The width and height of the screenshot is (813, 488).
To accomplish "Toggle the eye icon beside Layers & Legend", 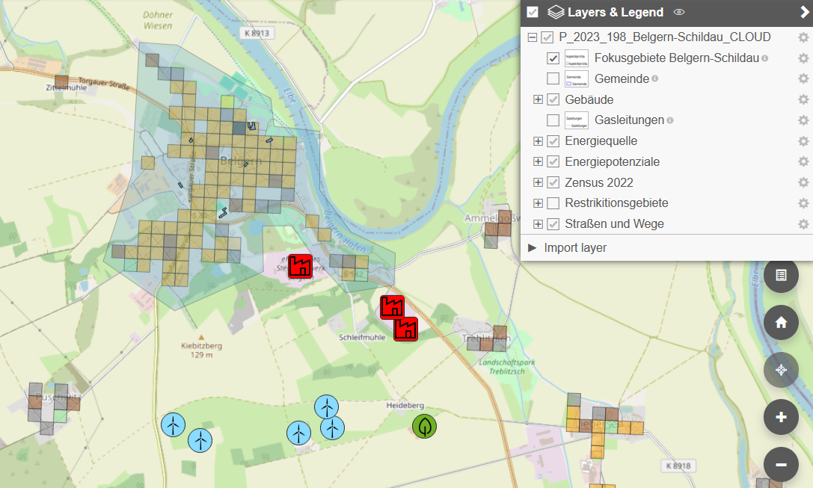I will 678,12.
